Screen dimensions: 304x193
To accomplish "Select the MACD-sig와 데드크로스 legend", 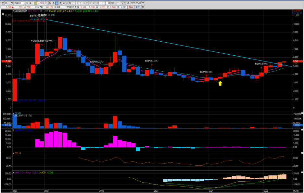I will coord(87,11).
